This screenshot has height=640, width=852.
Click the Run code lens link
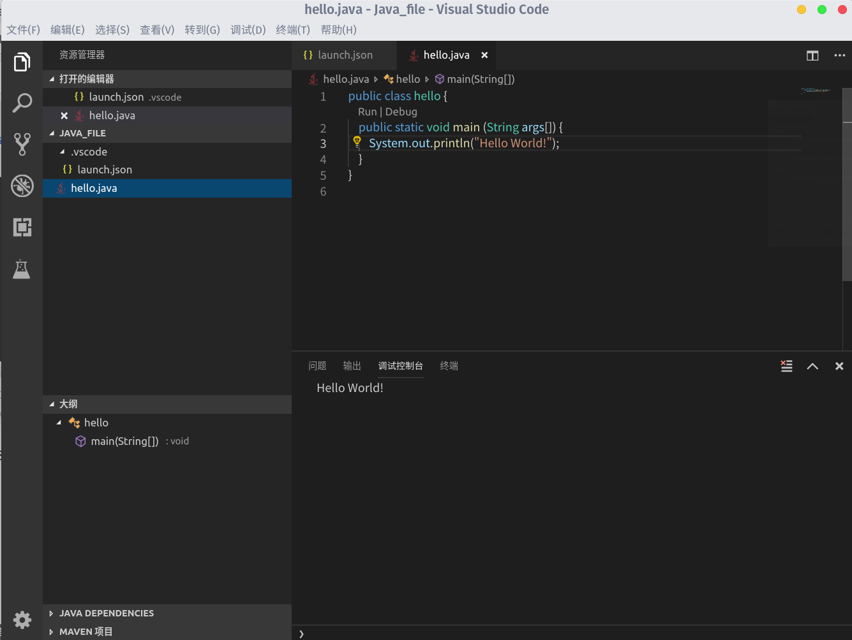(x=368, y=112)
